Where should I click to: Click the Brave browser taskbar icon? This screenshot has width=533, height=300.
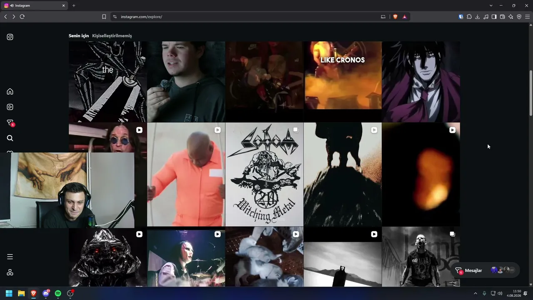click(x=34, y=293)
